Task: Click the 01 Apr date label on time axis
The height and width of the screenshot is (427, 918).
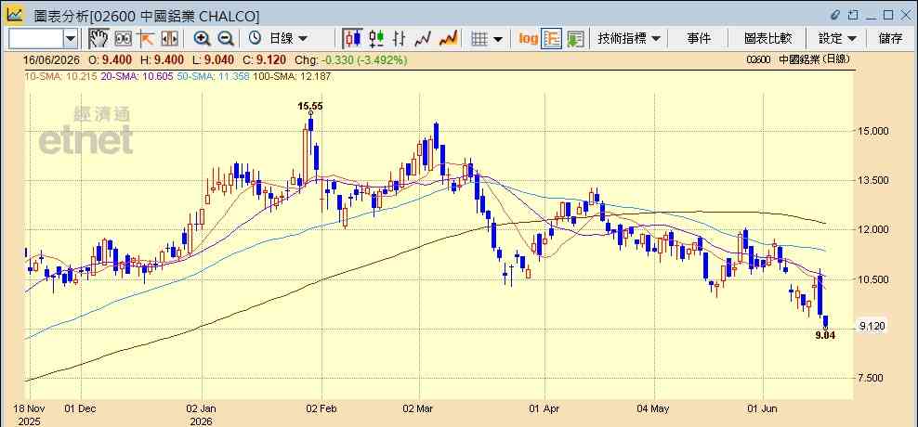Action: (544, 408)
